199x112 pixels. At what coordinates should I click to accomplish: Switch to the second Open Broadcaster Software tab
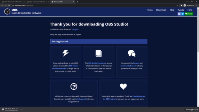tap(38, 2)
